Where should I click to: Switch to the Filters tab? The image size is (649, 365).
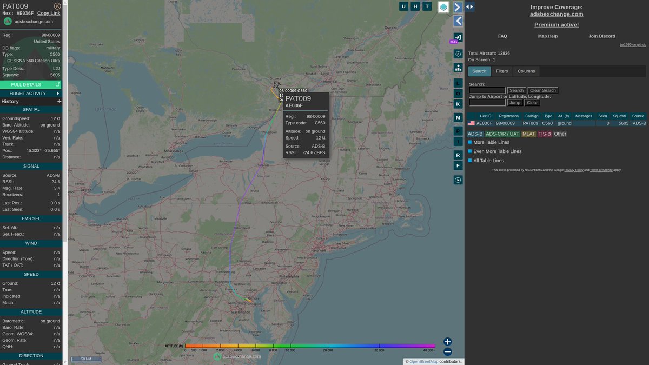point(502,71)
